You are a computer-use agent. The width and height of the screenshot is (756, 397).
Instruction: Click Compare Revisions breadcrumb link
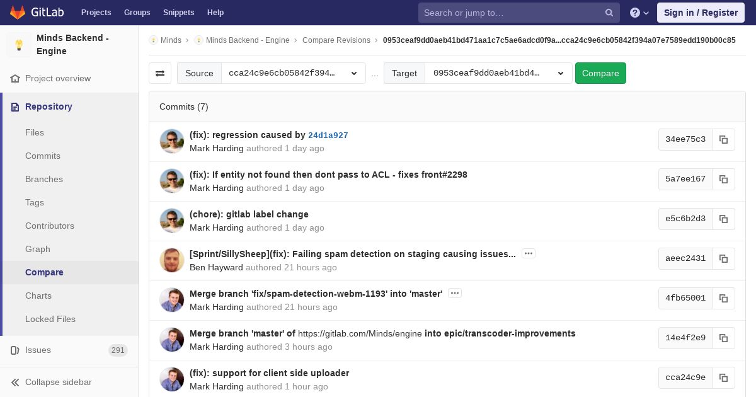[x=336, y=40]
